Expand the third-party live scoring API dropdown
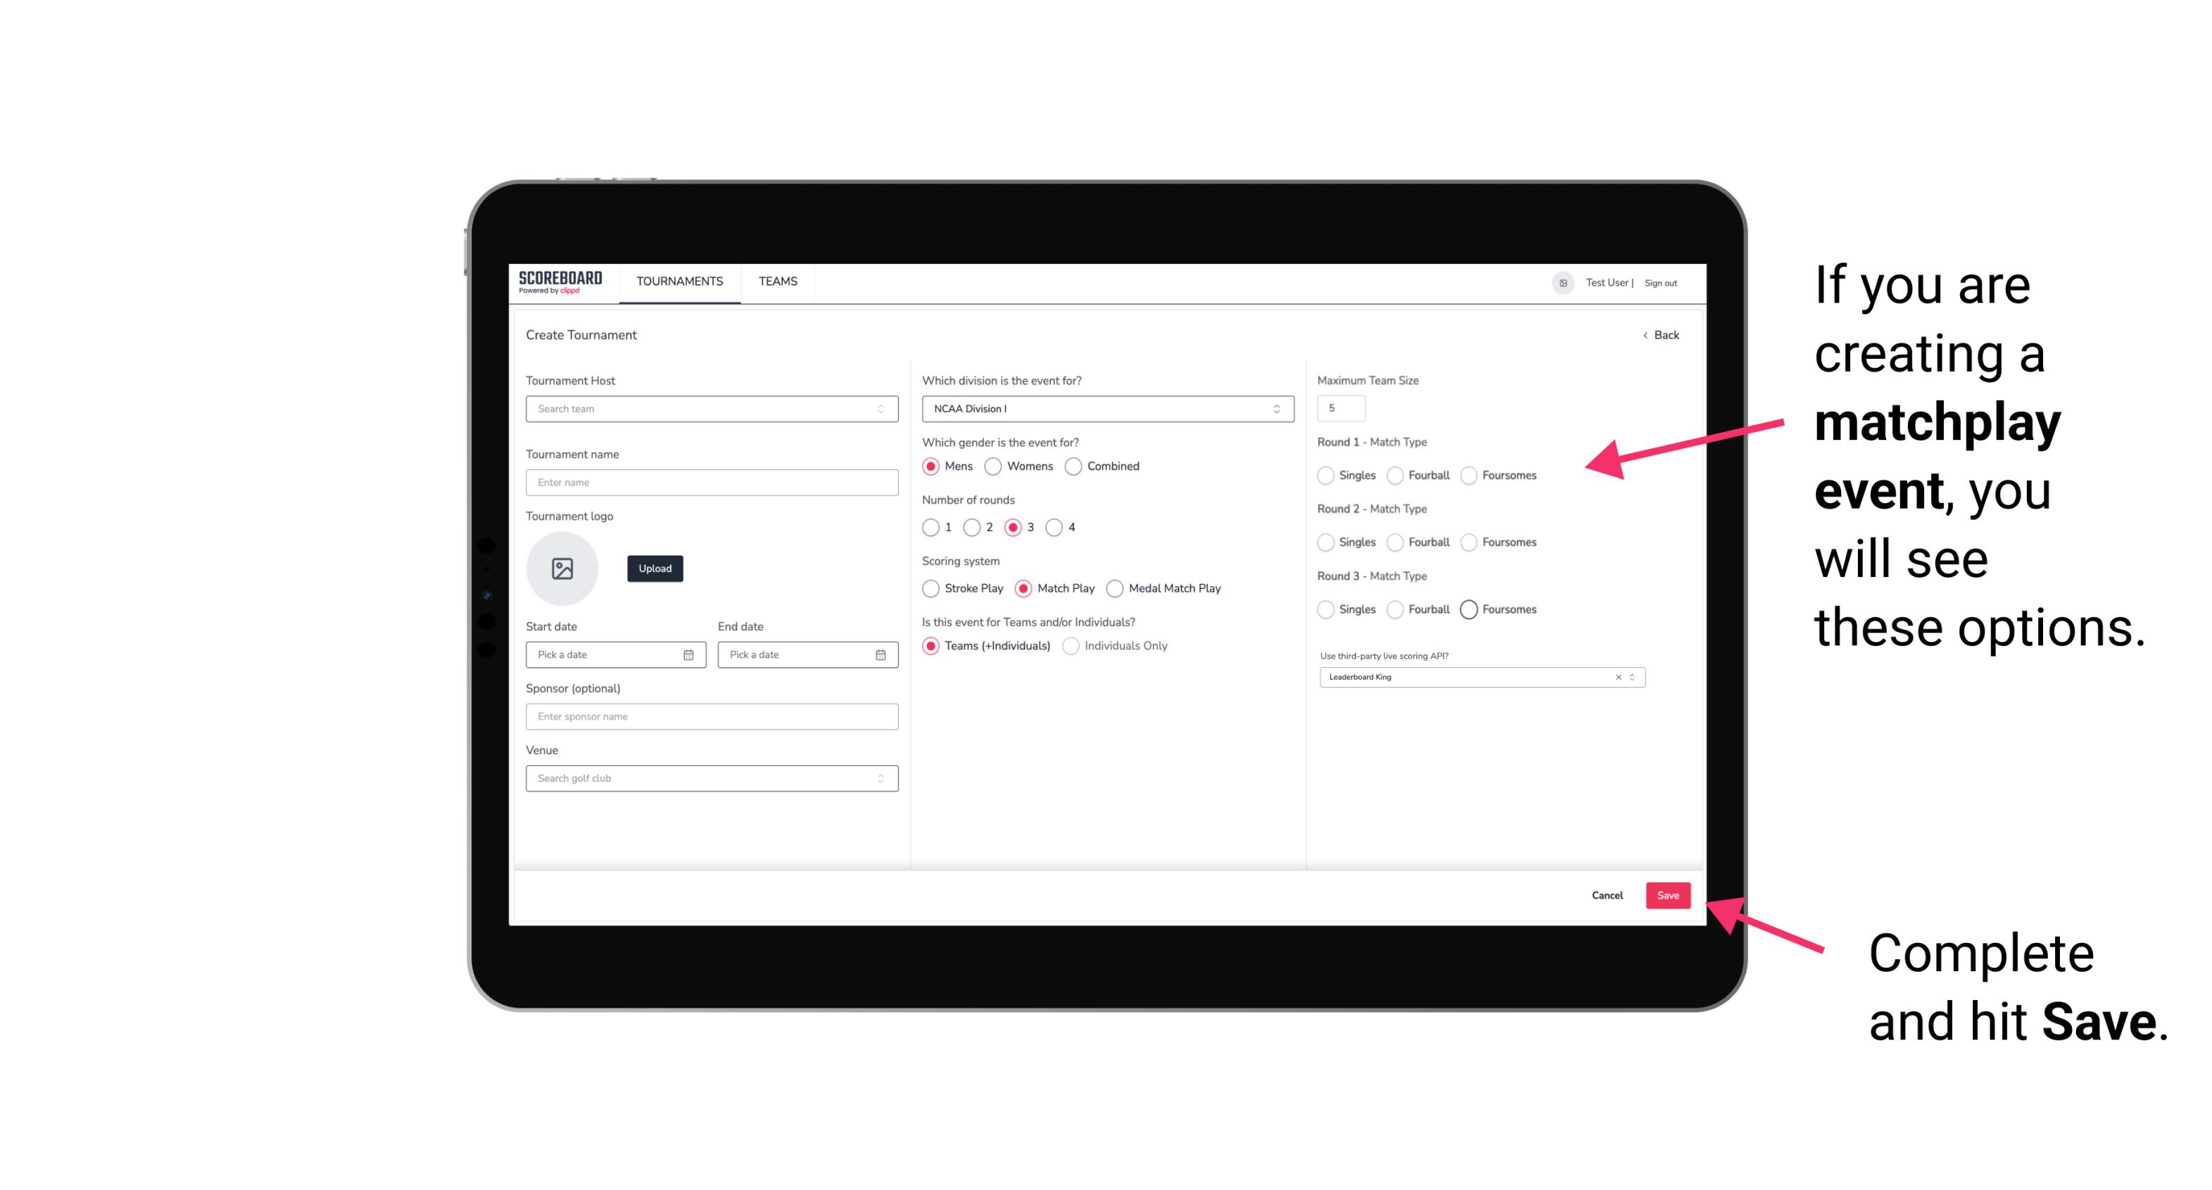2212x1190 pixels. click(1631, 677)
